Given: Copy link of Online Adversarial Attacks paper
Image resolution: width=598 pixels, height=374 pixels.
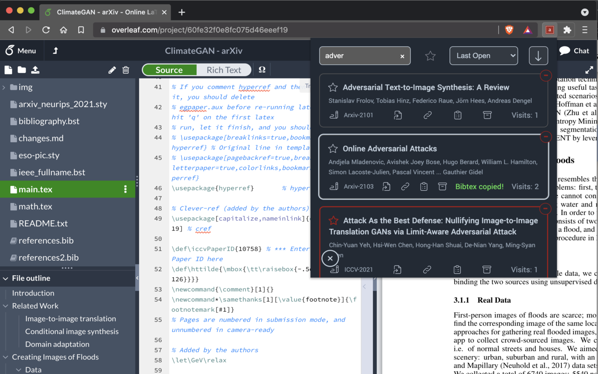Looking at the screenshot, I should click(x=405, y=187).
